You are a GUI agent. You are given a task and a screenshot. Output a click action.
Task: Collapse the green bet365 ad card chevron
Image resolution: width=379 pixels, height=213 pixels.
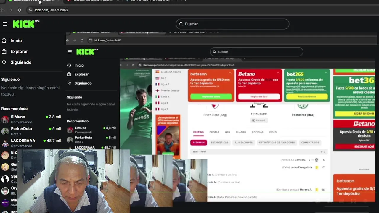pyautogui.click(x=326, y=73)
